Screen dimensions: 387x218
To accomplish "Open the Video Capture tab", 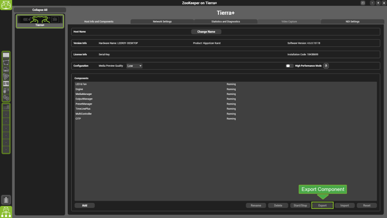I will click(x=289, y=21).
